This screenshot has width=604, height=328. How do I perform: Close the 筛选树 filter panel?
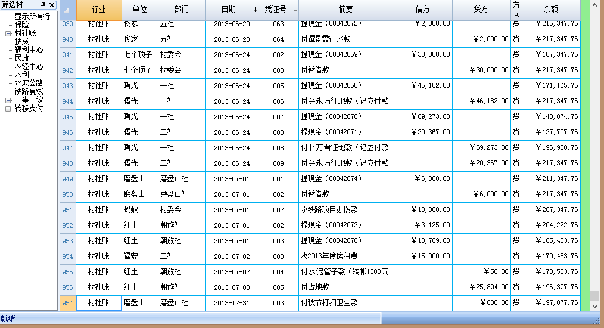point(52,5)
